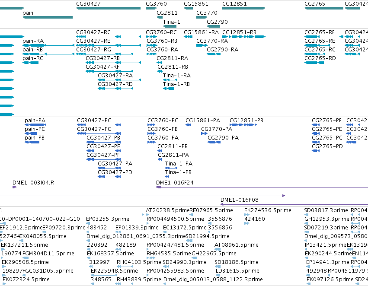Image resolution: width=368 pixels, height=286 pixels.
Task: Select the CG2811 gene
Action: (160, 17)
